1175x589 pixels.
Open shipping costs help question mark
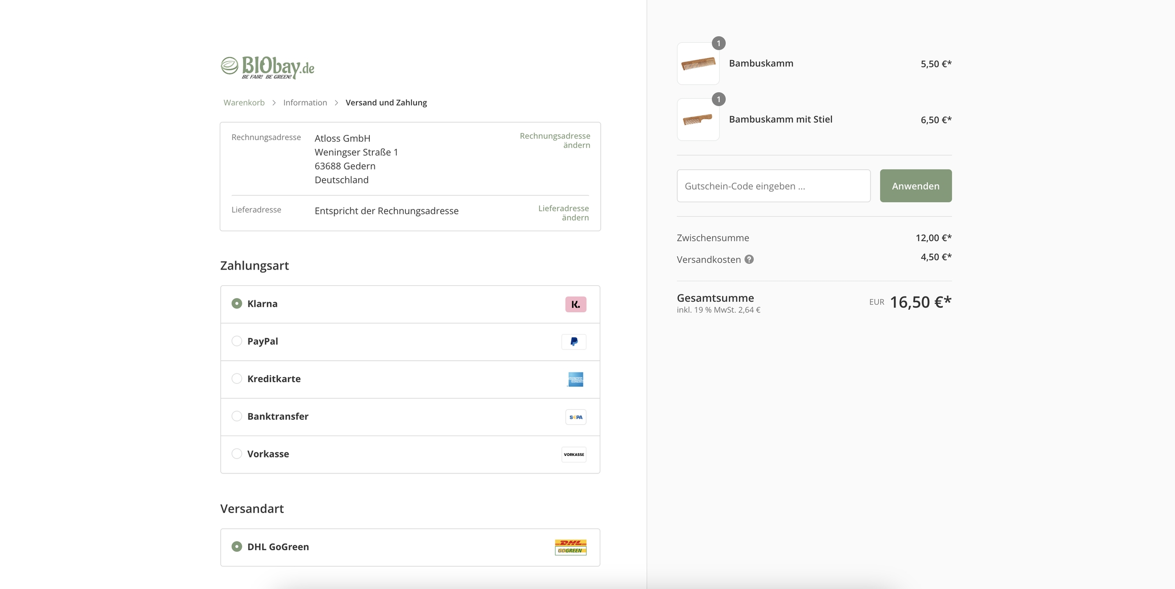749,259
